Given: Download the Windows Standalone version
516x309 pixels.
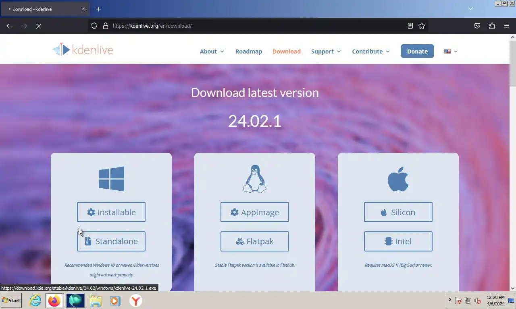Looking at the screenshot, I should [111, 241].
